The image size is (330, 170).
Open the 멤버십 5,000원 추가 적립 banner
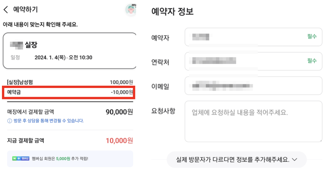[70, 159]
